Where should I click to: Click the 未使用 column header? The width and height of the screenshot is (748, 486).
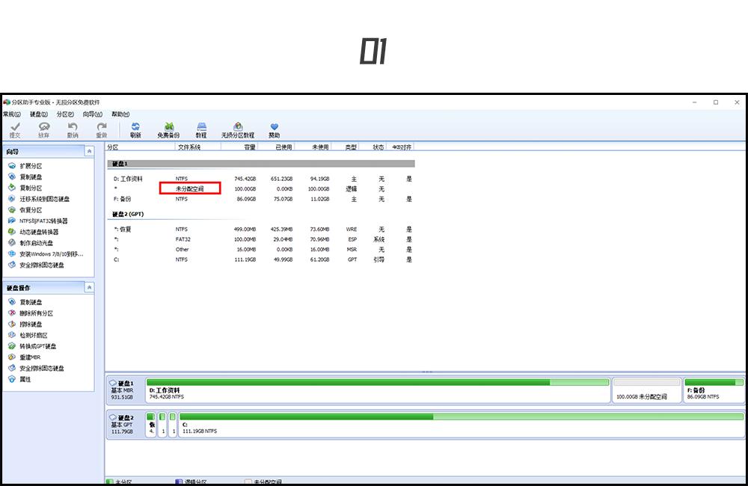tap(313, 147)
